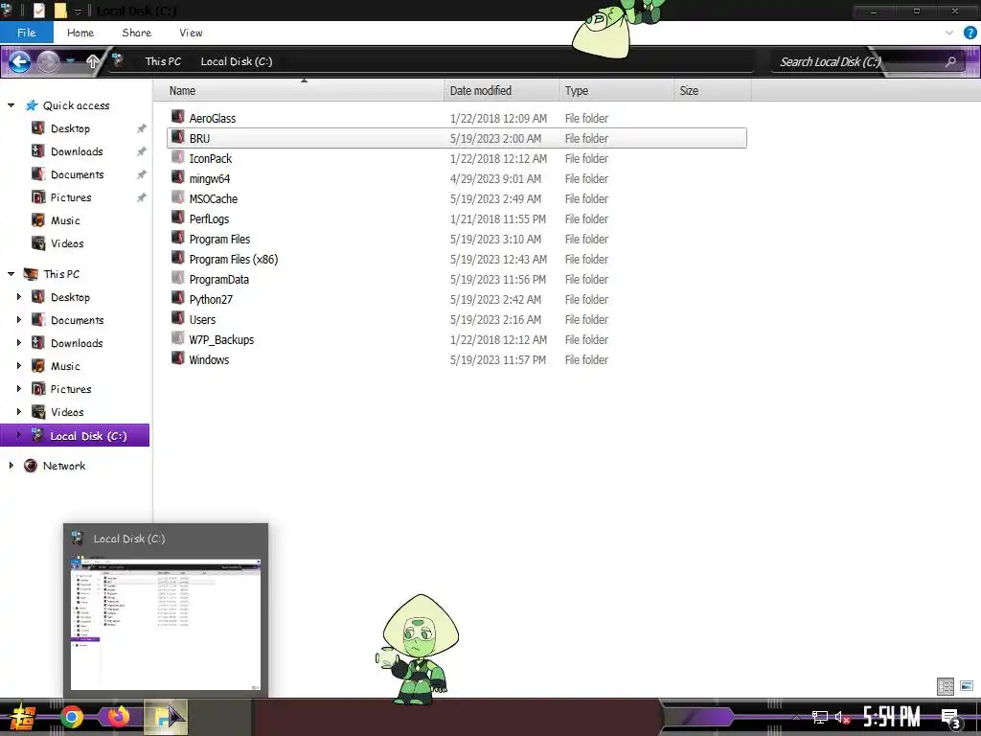Select the BRU folder icon
The width and height of the screenshot is (981, 736).
[x=177, y=137]
